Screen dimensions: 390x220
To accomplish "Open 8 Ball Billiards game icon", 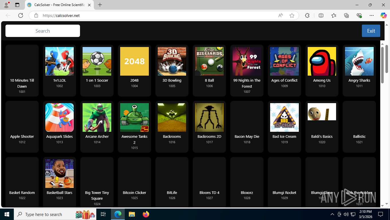I will pyautogui.click(x=209, y=61).
